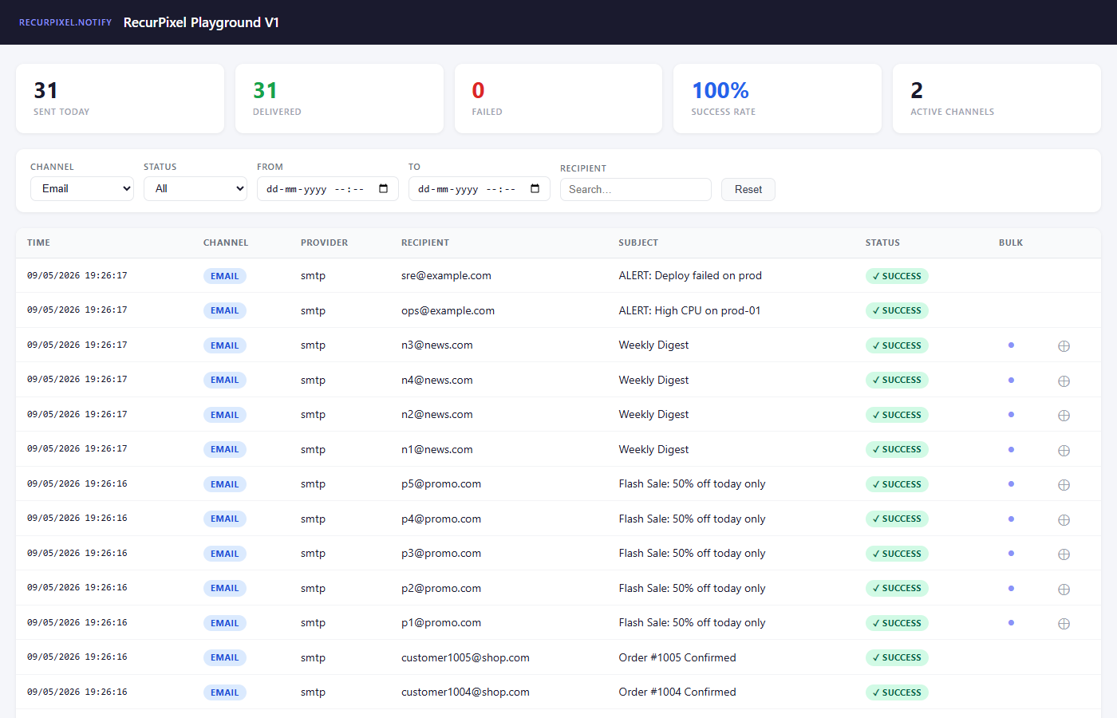1117x718 pixels.
Task: Reset all filters
Action: [748, 189]
